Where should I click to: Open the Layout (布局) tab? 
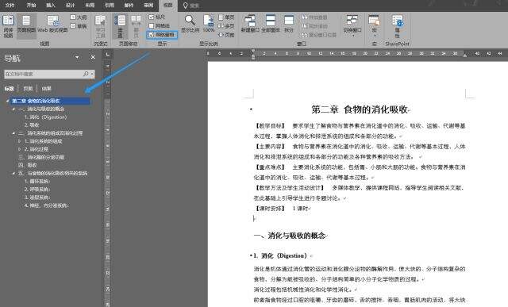coord(90,6)
